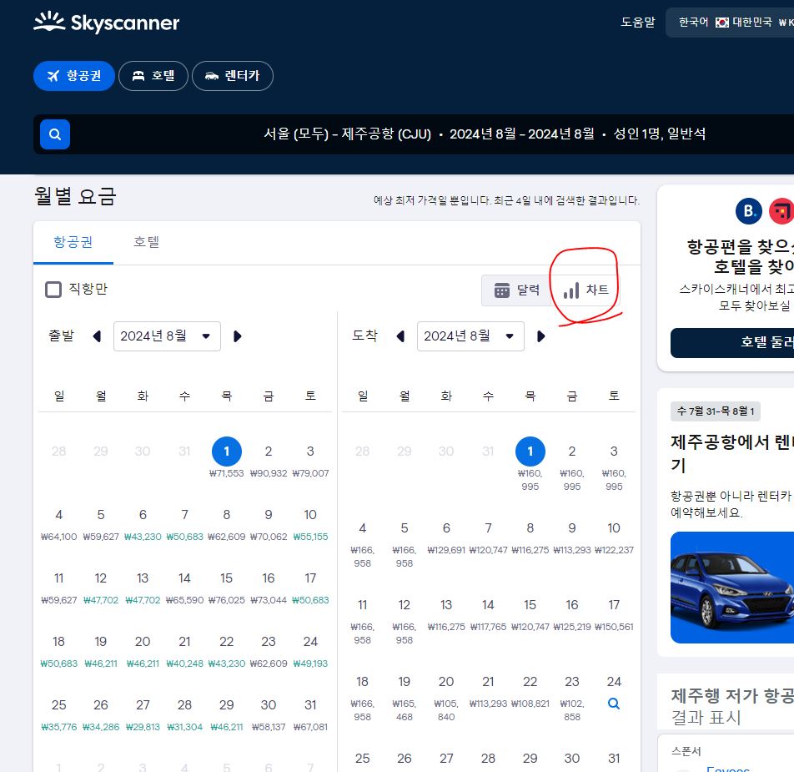Image resolution: width=794 pixels, height=772 pixels.
Task: Open the arrival 2024년 8월 month dropdown
Action: [x=470, y=336]
